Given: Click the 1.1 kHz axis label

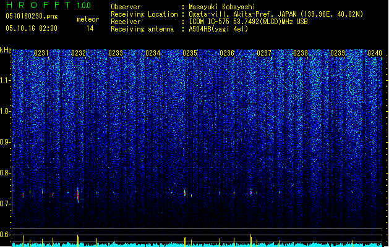Looking at the screenshot, I should (5, 80).
